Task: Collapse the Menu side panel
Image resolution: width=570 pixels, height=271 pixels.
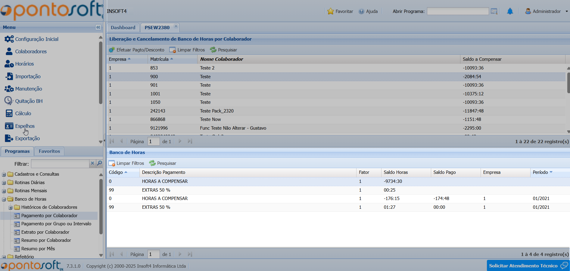Action: tap(98, 27)
